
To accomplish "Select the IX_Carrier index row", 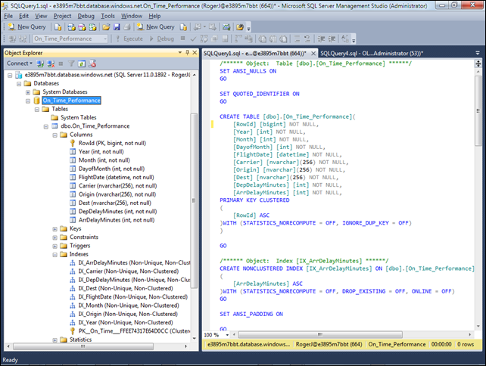I will coord(124,271).
